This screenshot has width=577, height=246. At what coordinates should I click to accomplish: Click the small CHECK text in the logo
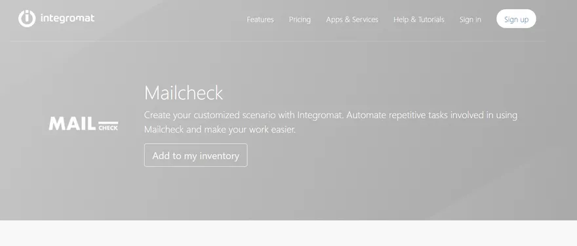(108, 128)
